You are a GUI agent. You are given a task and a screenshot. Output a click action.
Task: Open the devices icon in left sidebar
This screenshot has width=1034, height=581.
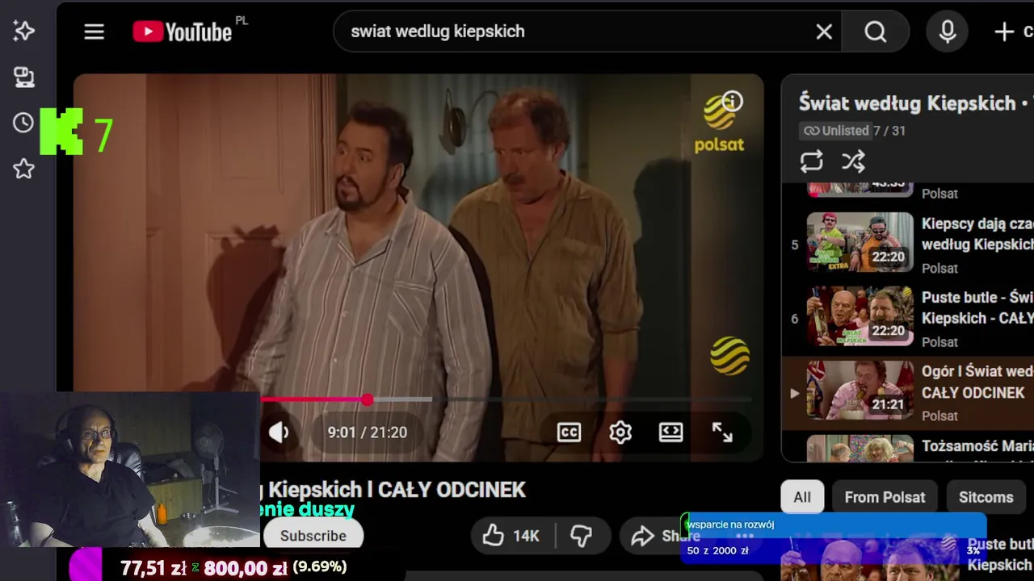23,77
